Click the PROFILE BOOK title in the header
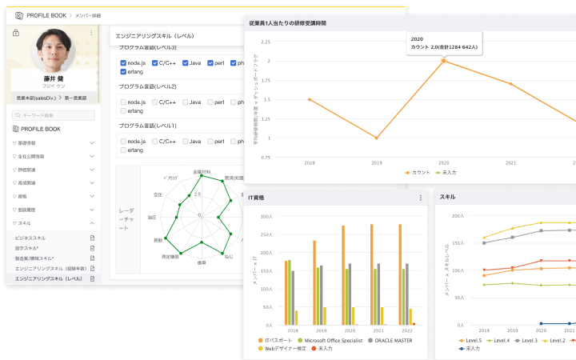Image resolution: width=576 pixels, height=360 pixels. click(x=46, y=15)
